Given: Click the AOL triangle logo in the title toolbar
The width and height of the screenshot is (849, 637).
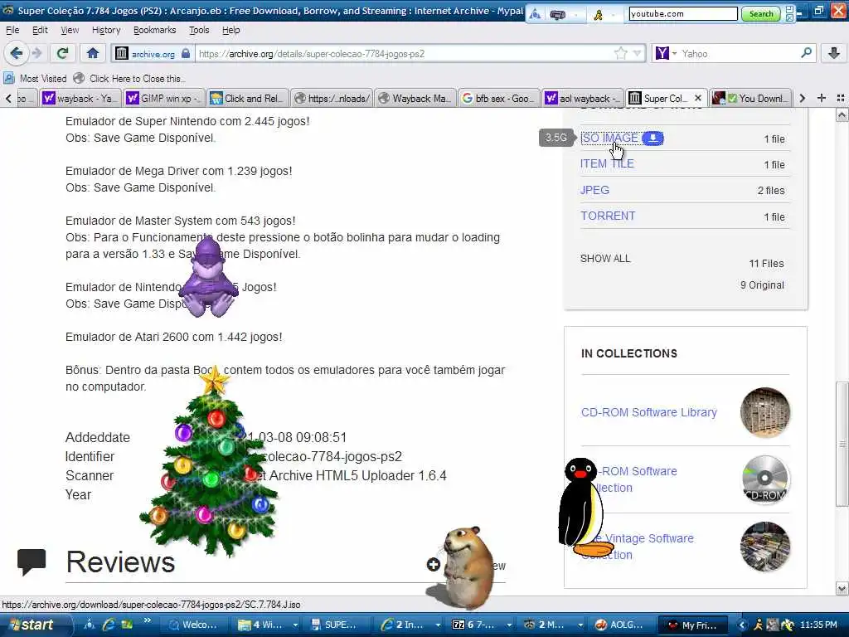Looking at the screenshot, I should click(x=535, y=14).
